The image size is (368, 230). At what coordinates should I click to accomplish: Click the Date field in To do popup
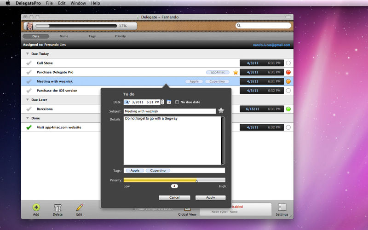(x=142, y=102)
